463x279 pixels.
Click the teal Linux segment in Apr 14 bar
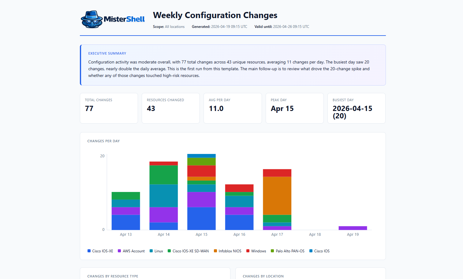[x=164, y=196]
